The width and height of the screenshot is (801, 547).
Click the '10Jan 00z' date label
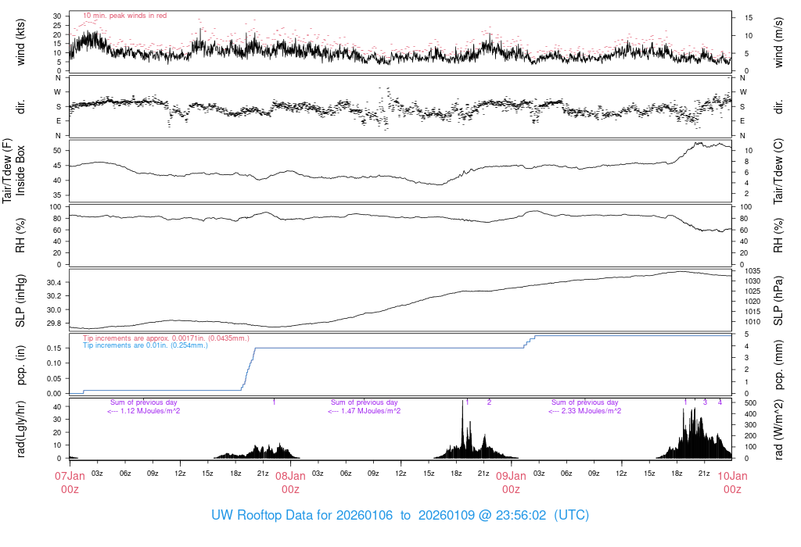coord(732,483)
